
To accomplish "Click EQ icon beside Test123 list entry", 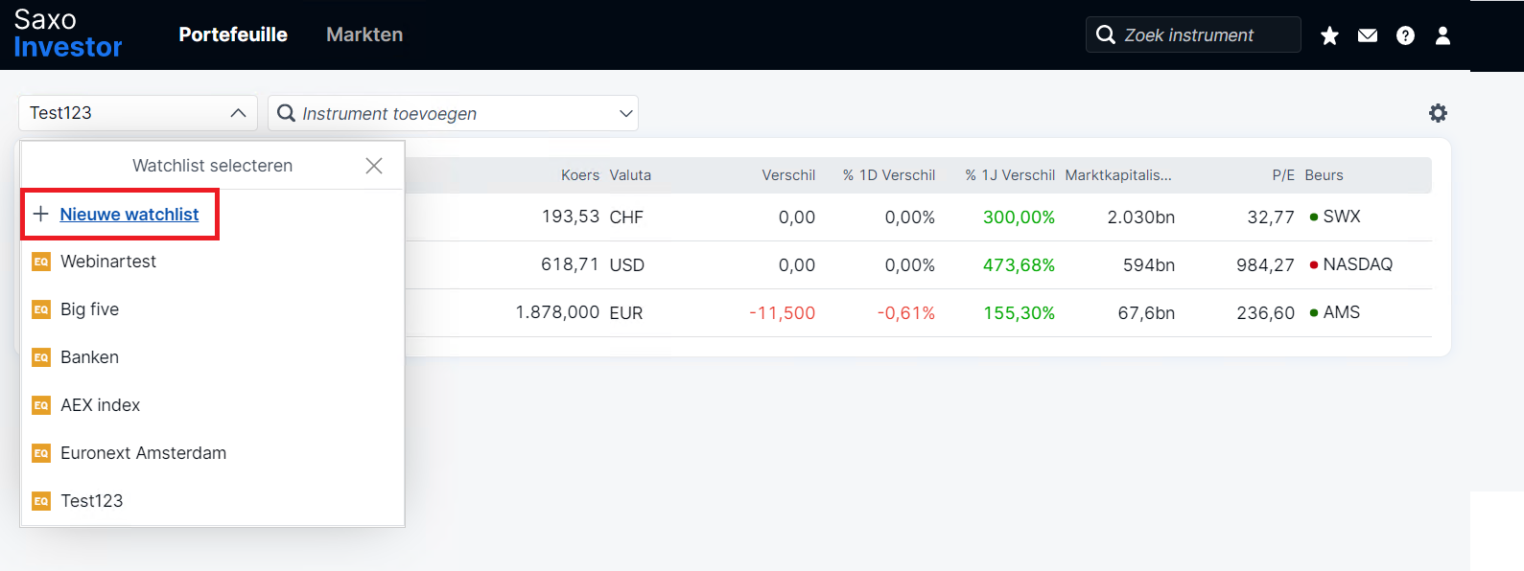I will (x=41, y=501).
